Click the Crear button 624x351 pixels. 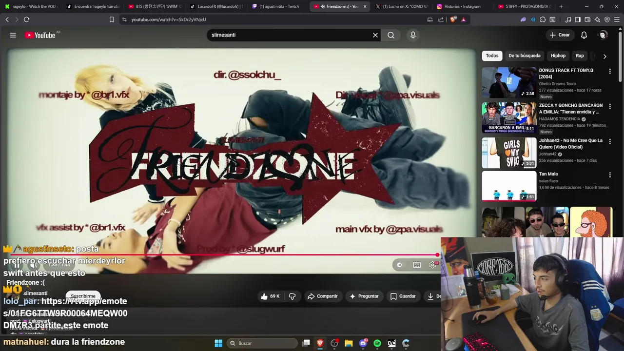pos(560,35)
